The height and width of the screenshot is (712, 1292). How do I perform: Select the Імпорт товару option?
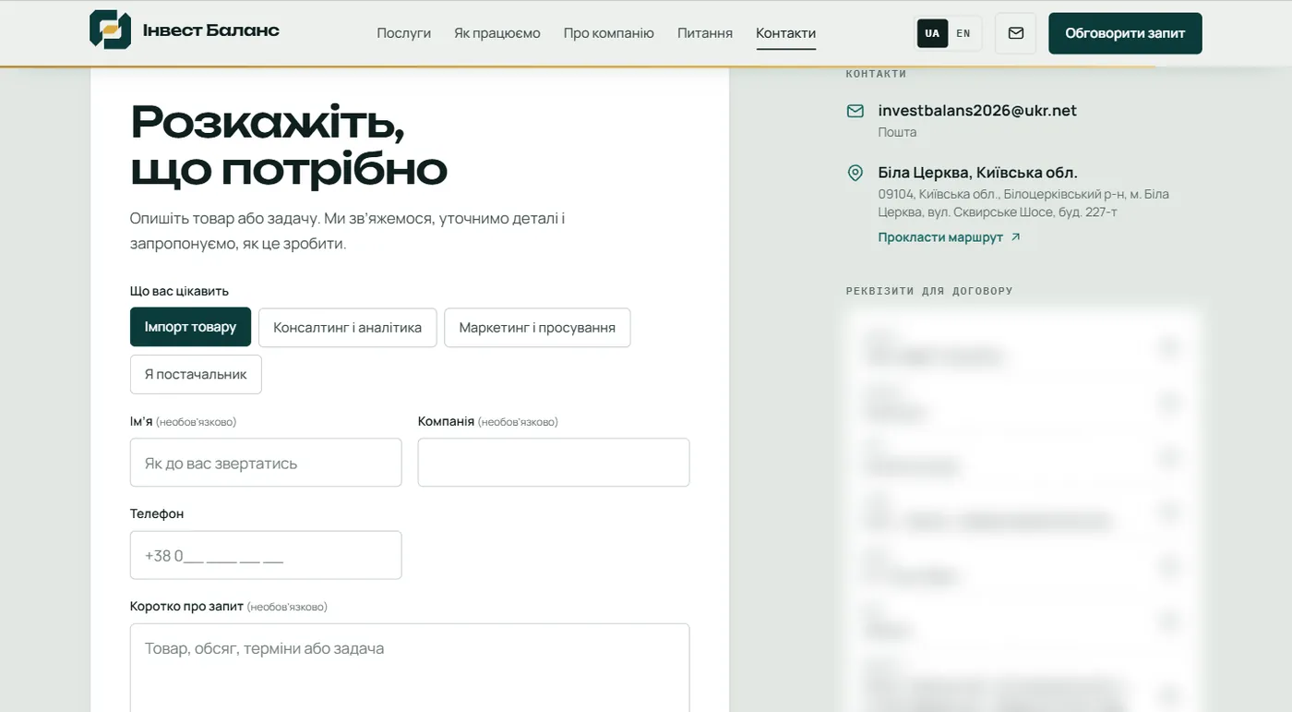point(190,327)
